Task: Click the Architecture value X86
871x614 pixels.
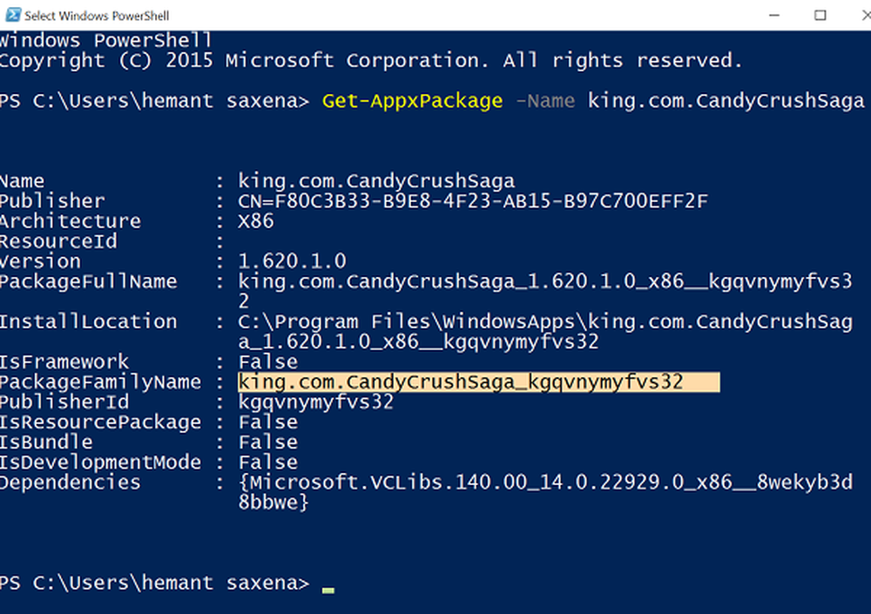Action: click(256, 221)
